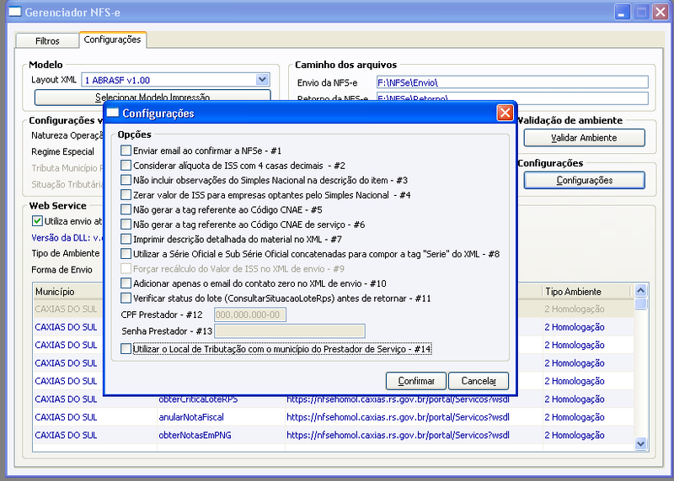Toggle 'Código CNAE de serviço' option #6
Screen dimensions: 674x481
[x=126, y=224]
